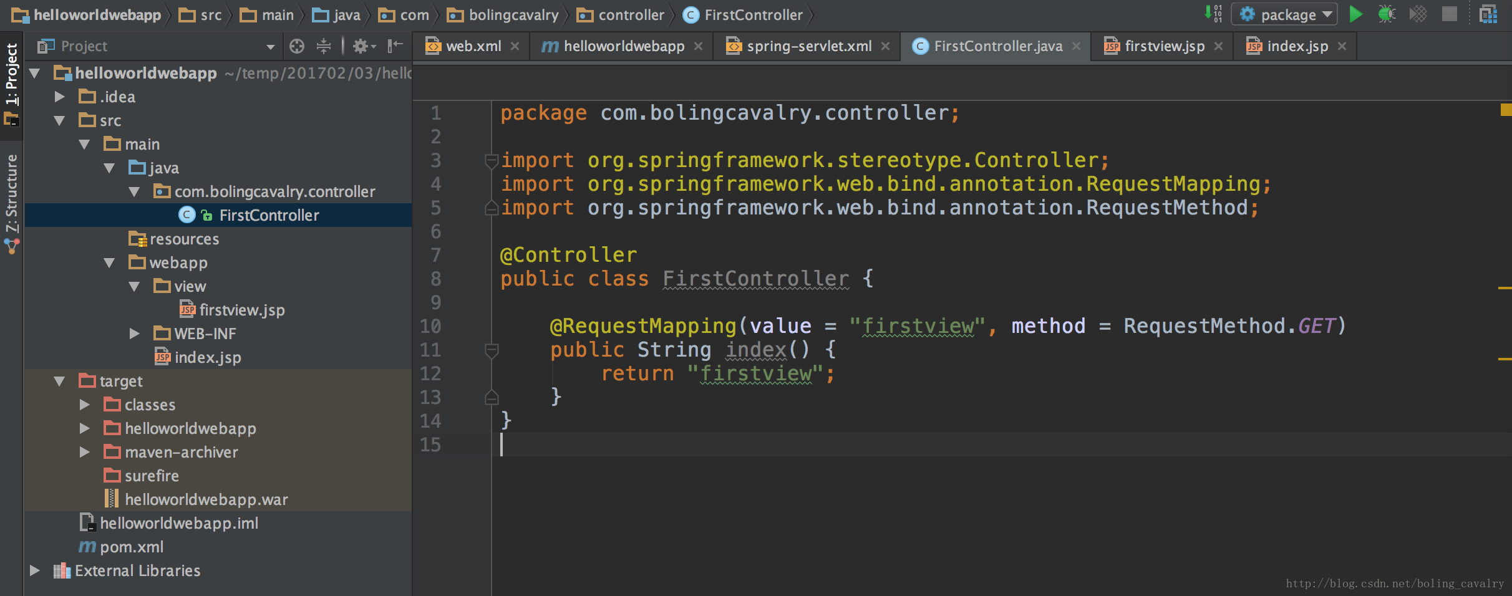Open Project Structure icon in toolbar
Viewport: 1512px width, 596px height.
pyautogui.click(x=1488, y=14)
